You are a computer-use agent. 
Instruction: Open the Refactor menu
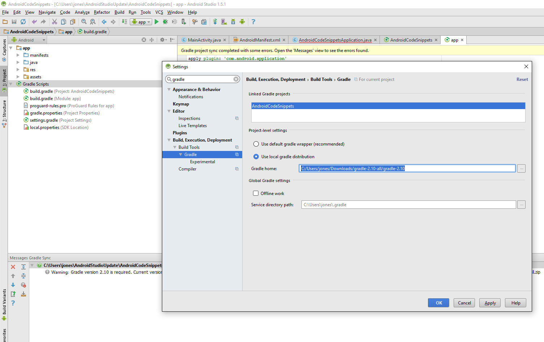(x=102, y=12)
